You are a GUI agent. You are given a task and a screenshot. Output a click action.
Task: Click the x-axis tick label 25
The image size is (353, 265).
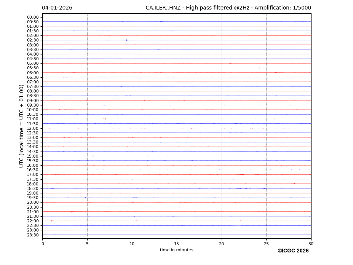pyautogui.click(x=266, y=243)
